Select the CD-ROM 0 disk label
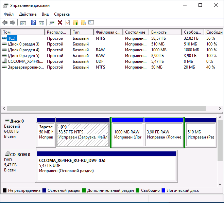The image size is (224, 203). pyautogui.click(x=18, y=166)
